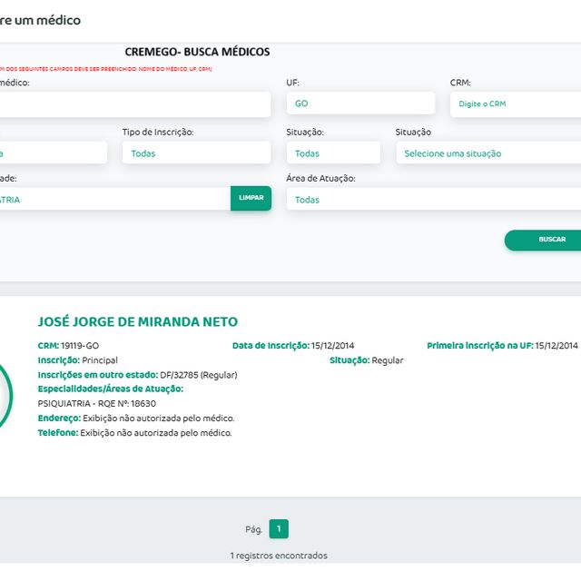Image resolution: width=581 pixels, height=581 pixels.
Task: Open the Situação dropdown showing Todas
Action: point(333,153)
